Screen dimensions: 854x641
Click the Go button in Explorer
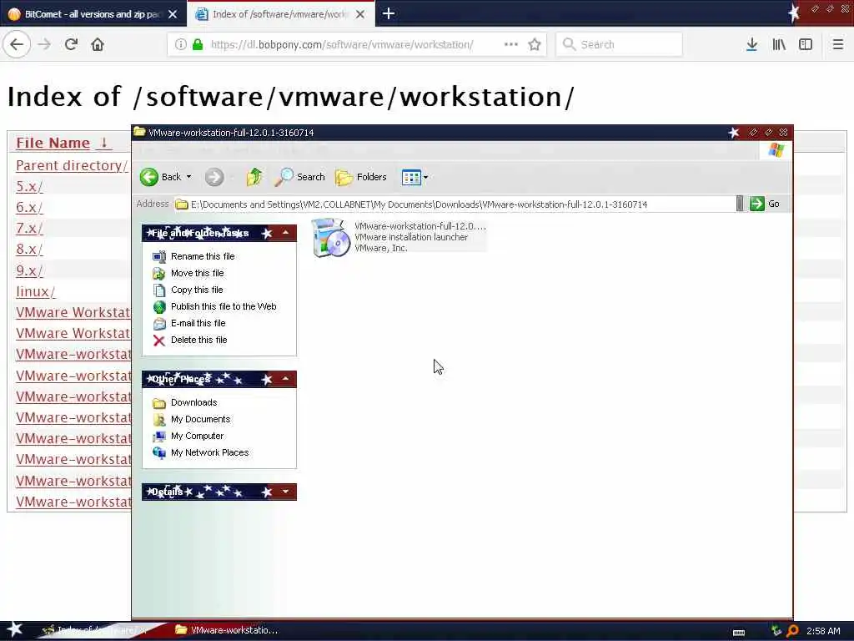[x=765, y=204]
